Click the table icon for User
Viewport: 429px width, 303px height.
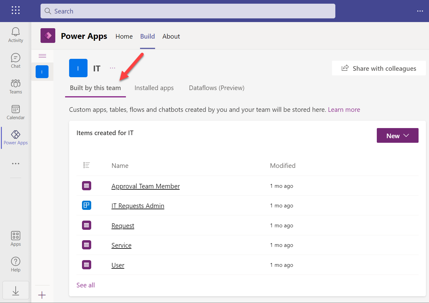click(x=87, y=265)
